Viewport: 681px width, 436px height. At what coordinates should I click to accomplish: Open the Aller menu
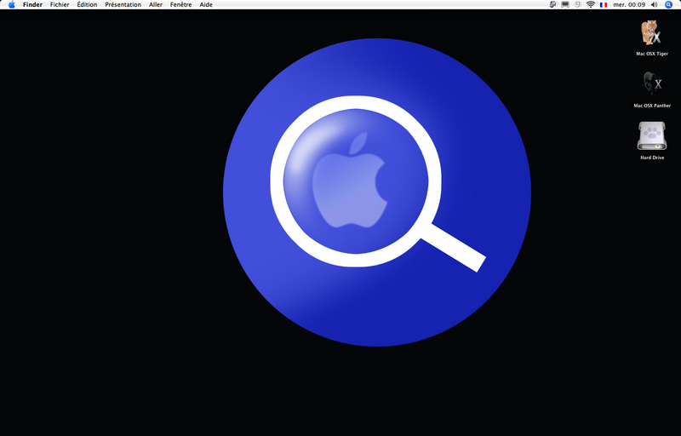(156, 5)
